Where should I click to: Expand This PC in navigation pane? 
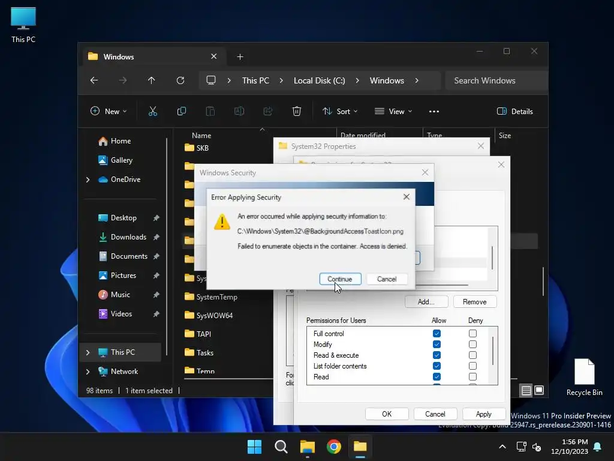(88, 352)
